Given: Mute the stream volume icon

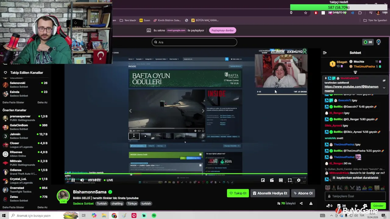Looking at the screenshot, I should click(82, 180).
